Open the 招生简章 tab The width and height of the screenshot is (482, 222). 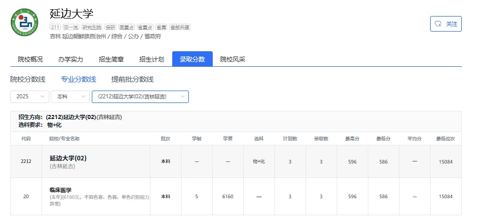coord(111,59)
